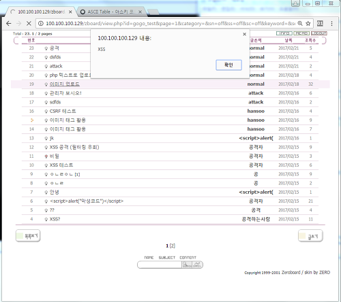Close the 100.100.100.129/zboard tab

[x=70, y=12]
